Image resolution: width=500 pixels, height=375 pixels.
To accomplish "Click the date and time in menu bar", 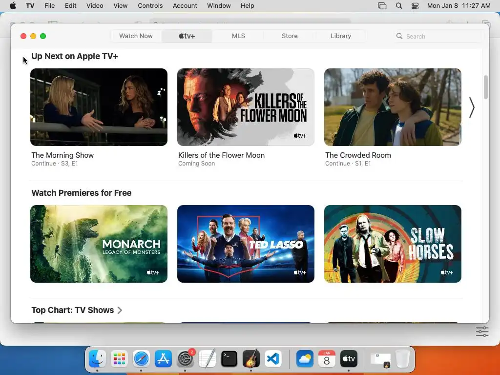I will [x=458, y=5].
